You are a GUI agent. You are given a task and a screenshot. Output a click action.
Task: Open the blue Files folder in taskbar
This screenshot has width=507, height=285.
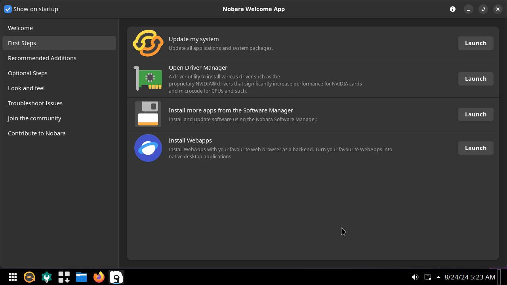[82, 277]
